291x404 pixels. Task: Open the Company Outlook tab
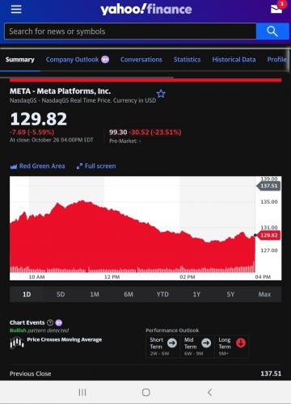(x=72, y=60)
